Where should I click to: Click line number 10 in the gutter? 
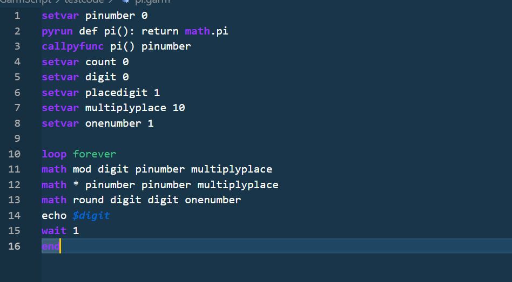pyautogui.click(x=15, y=154)
